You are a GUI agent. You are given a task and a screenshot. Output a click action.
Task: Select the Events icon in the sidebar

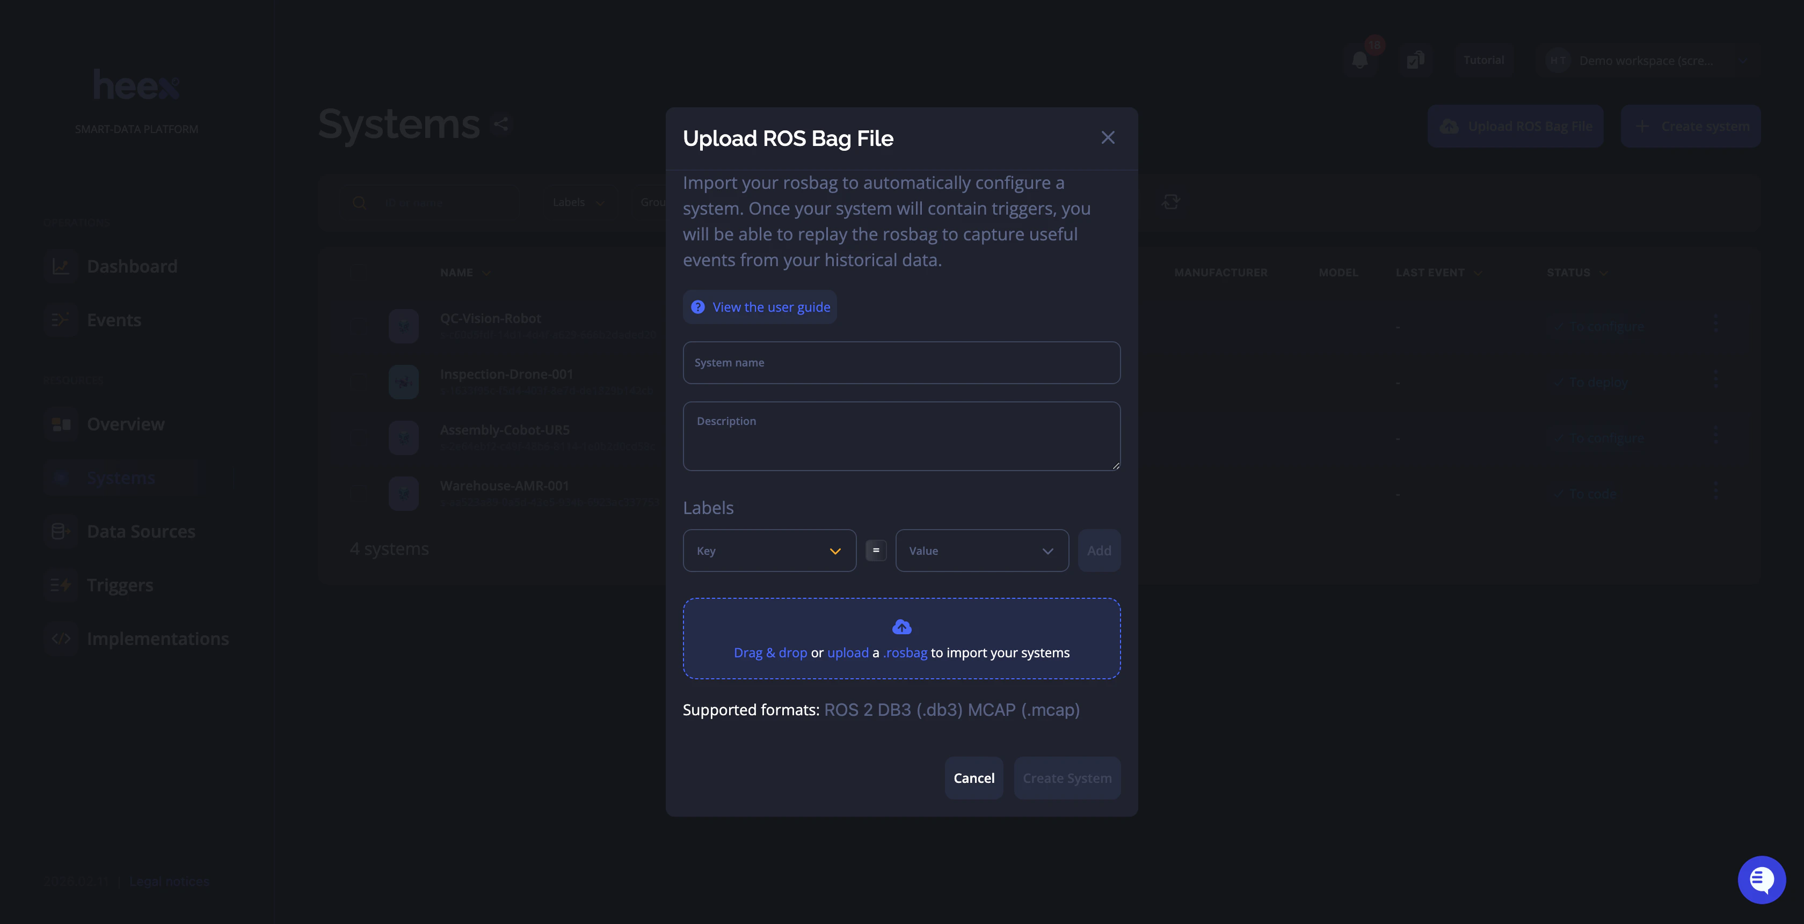[x=61, y=320]
